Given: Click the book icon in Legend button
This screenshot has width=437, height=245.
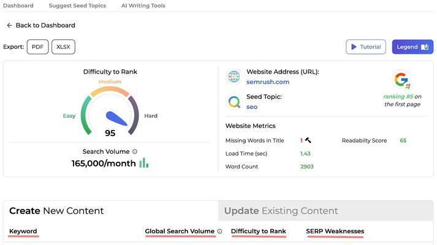Looking at the screenshot, I should coord(425,47).
